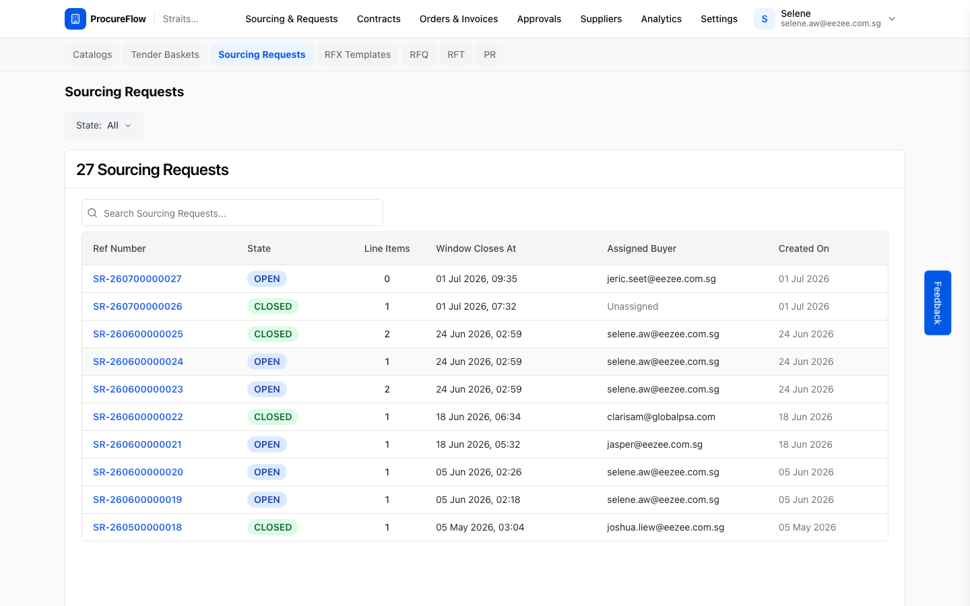Click created date 05 May 2026
Screen dimensions: 970x606
[x=807, y=527]
